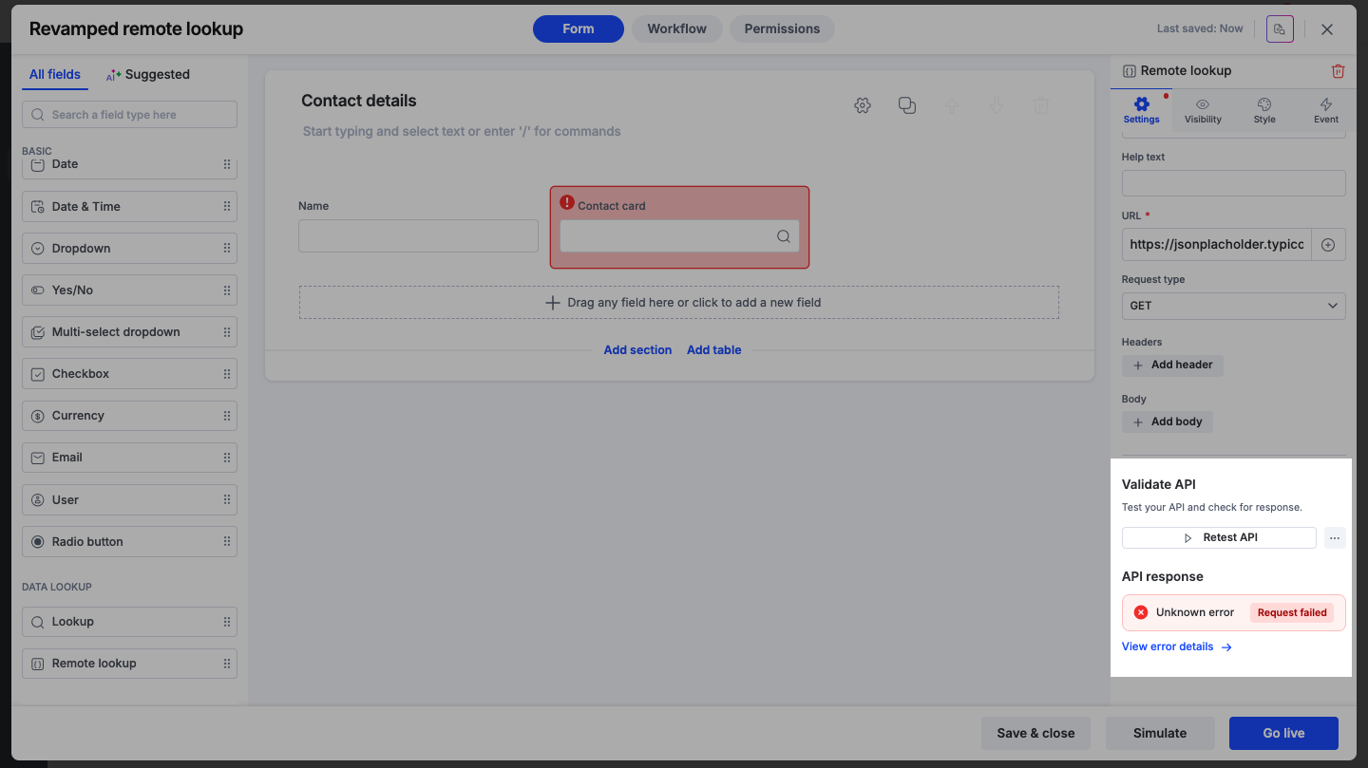Delete the Contact details section trash icon

1041,105
